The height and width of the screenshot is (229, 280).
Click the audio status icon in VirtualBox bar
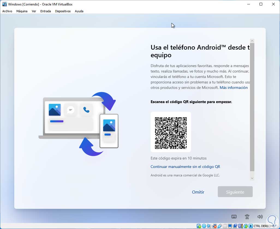[x=209, y=226]
